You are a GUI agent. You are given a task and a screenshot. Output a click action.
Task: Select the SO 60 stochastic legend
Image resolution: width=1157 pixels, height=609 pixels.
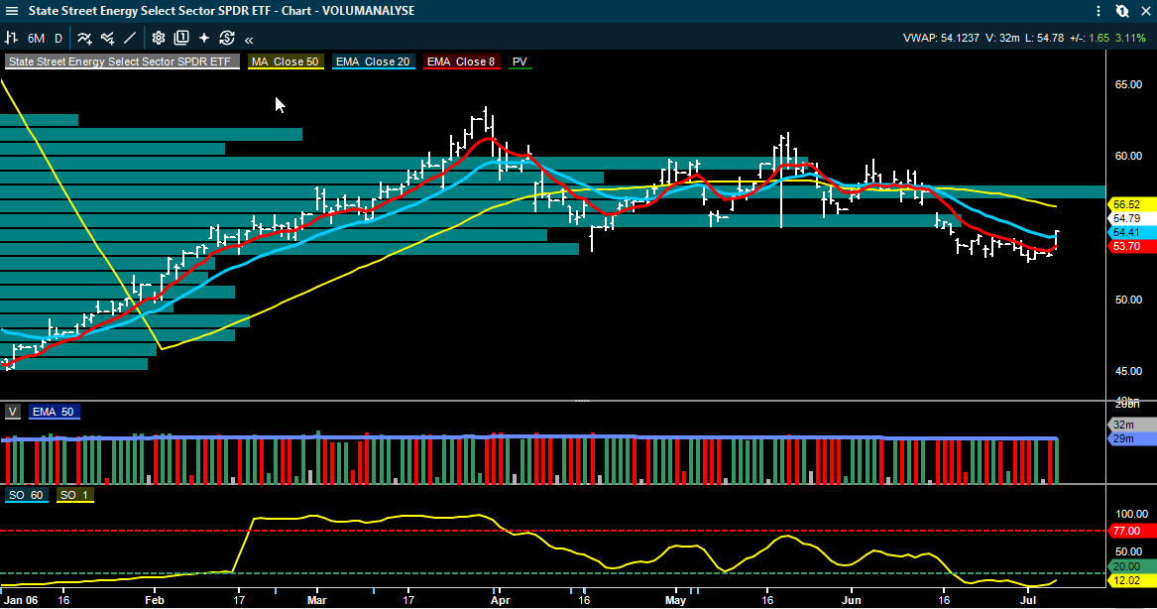(26, 495)
